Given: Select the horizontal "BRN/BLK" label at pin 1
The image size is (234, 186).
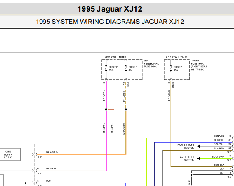Looking at the screenshot, I should click(219, 165).
